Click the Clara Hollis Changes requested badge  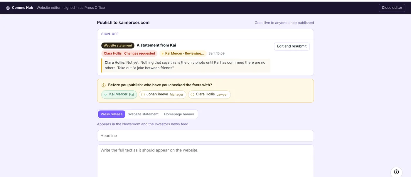[129, 53]
